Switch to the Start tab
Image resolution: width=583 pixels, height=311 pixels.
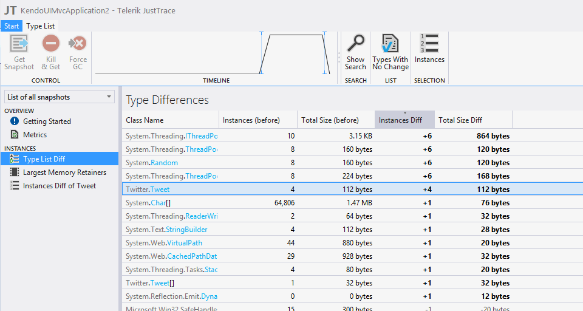click(12, 26)
